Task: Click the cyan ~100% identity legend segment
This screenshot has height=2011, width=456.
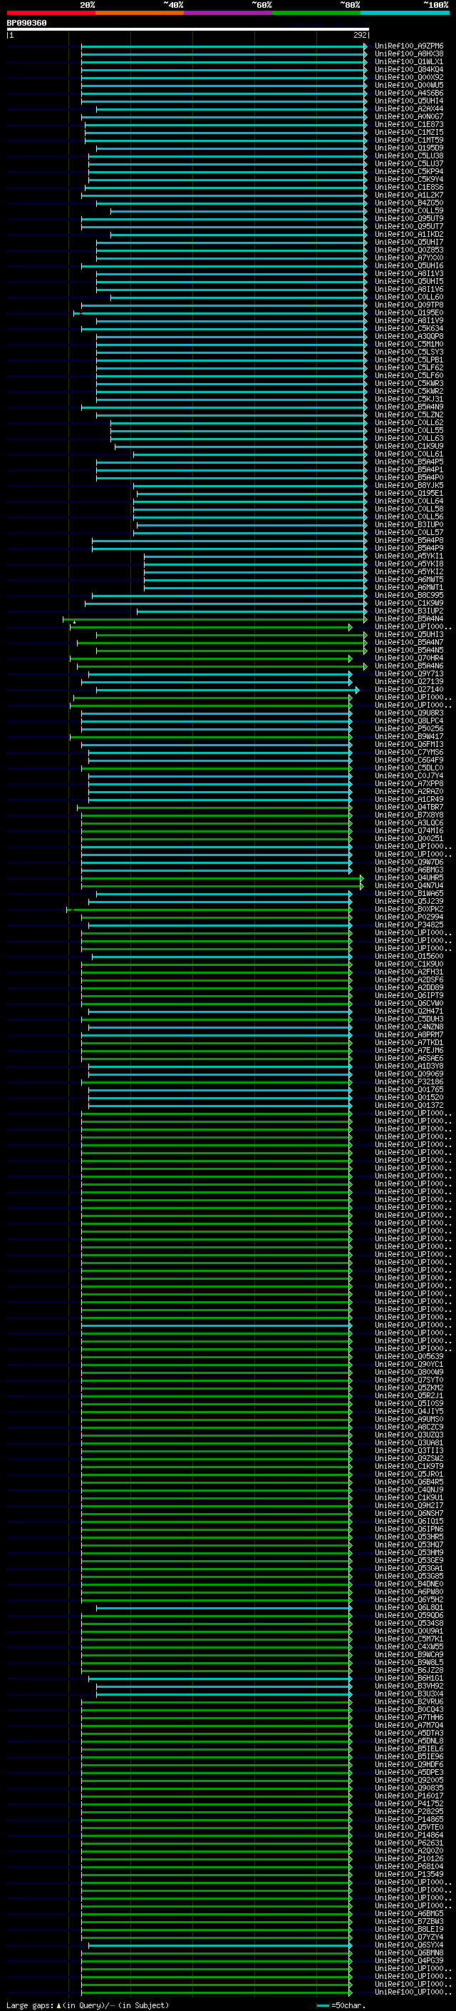Action: click(405, 13)
